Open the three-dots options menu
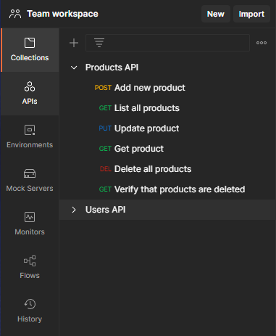The width and height of the screenshot is (276, 336). 262,43
